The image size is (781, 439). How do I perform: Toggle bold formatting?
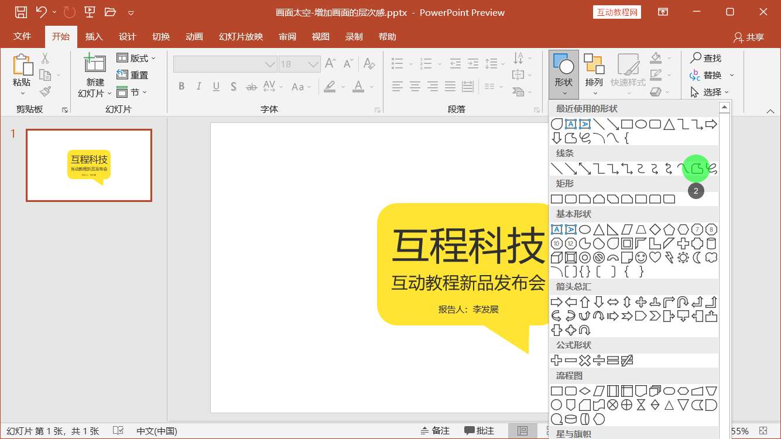pyautogui.click(x=181, y=86)
